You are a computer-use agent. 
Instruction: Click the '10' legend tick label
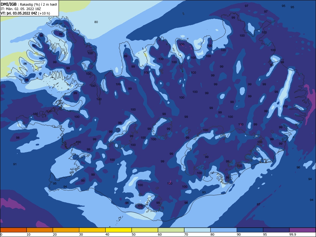point(28,234)
